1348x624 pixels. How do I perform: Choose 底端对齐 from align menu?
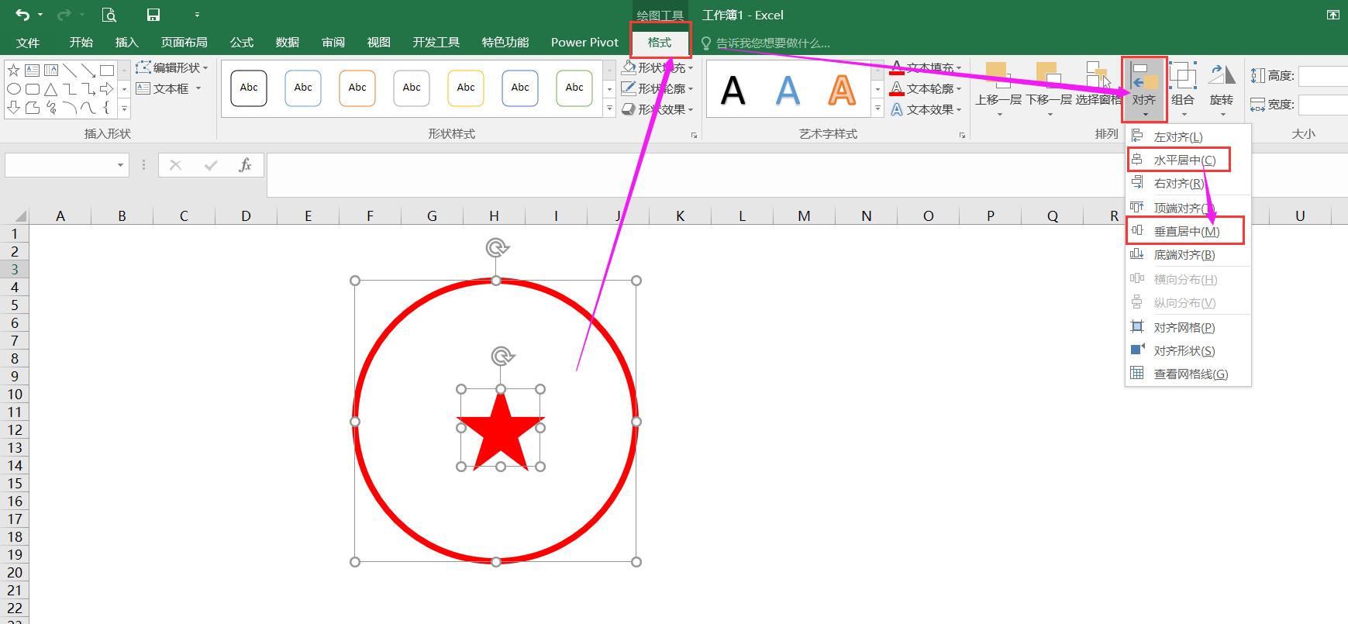(x=1188, y=254)
